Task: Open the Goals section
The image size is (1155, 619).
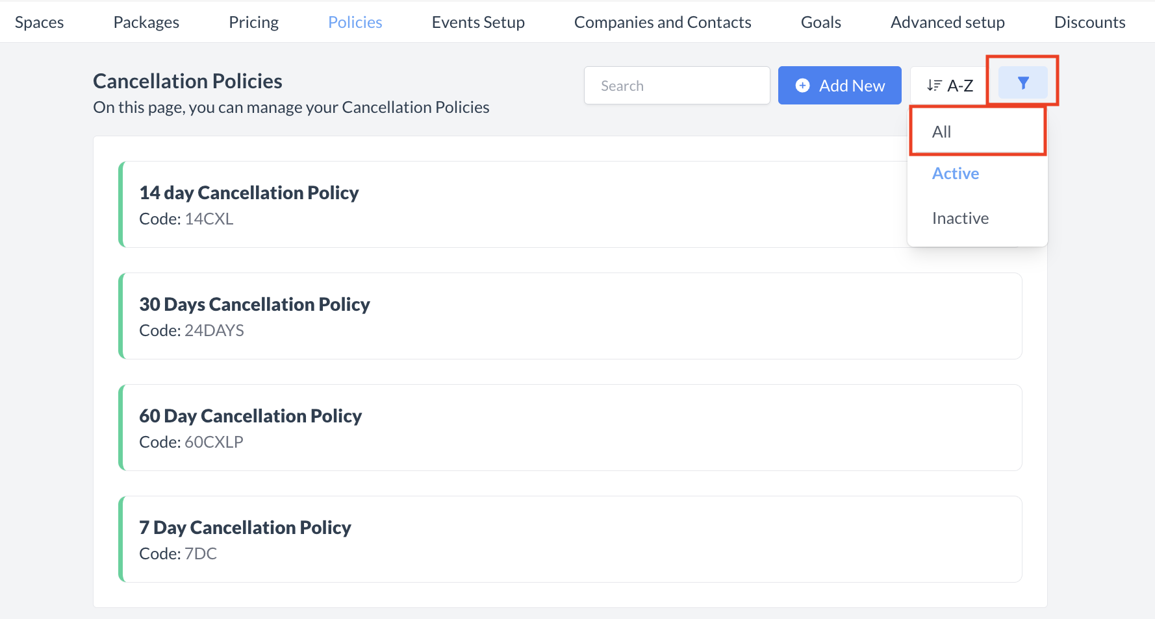Action: [820, 21]
